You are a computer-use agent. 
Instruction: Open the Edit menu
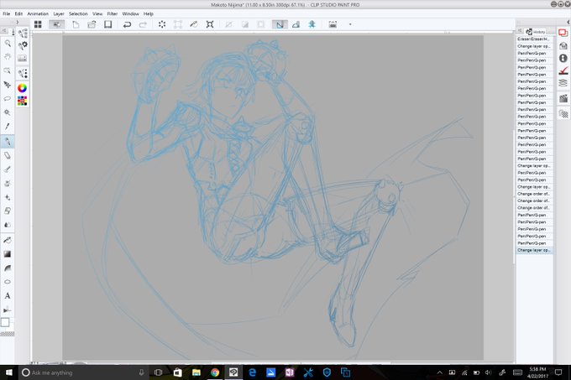click(x=18, y=13)
